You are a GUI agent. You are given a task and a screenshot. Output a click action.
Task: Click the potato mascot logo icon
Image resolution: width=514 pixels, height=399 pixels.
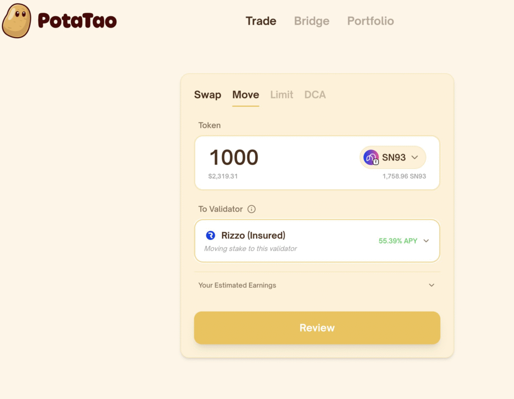[x=17, y=21]
